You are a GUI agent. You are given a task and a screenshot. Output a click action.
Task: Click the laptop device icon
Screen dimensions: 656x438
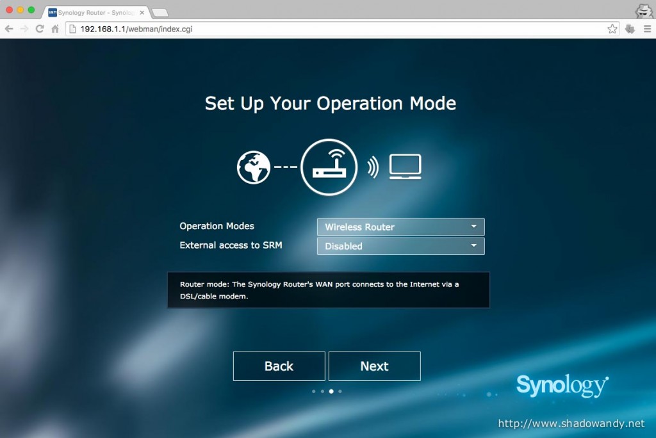click(405, 167)
